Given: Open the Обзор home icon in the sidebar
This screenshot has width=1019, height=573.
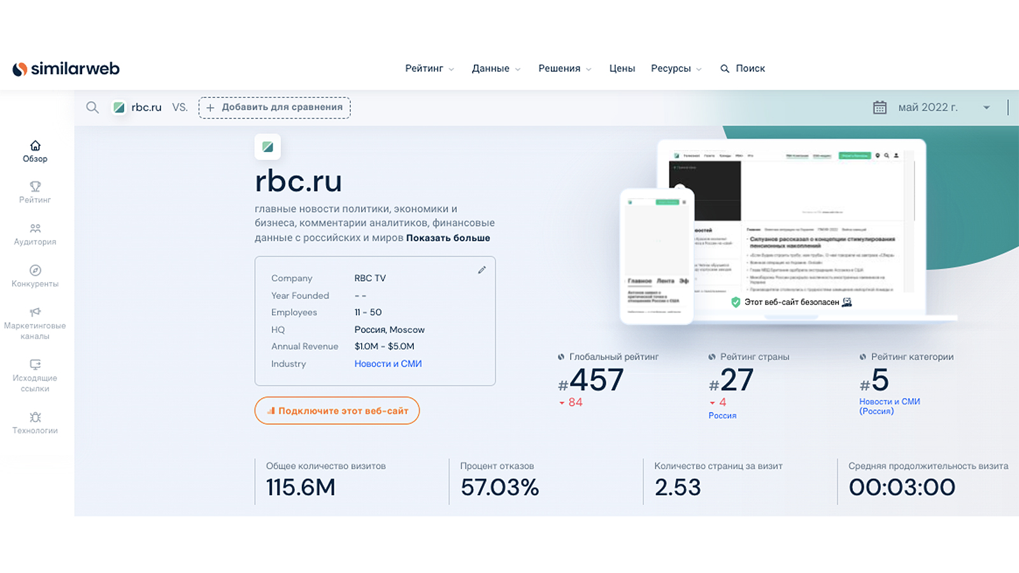Looking at the screenshot, I should [35, 145].
